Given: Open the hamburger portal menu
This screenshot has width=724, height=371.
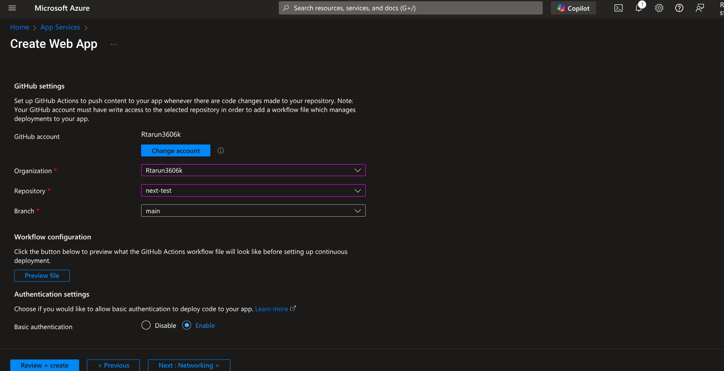Looking at the screenshot, I should pos(12,8).
